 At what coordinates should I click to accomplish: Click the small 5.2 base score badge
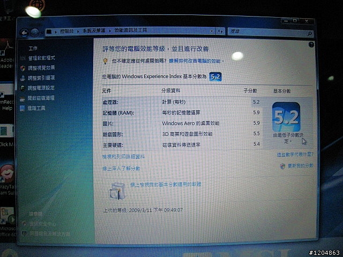click(215, 77)
